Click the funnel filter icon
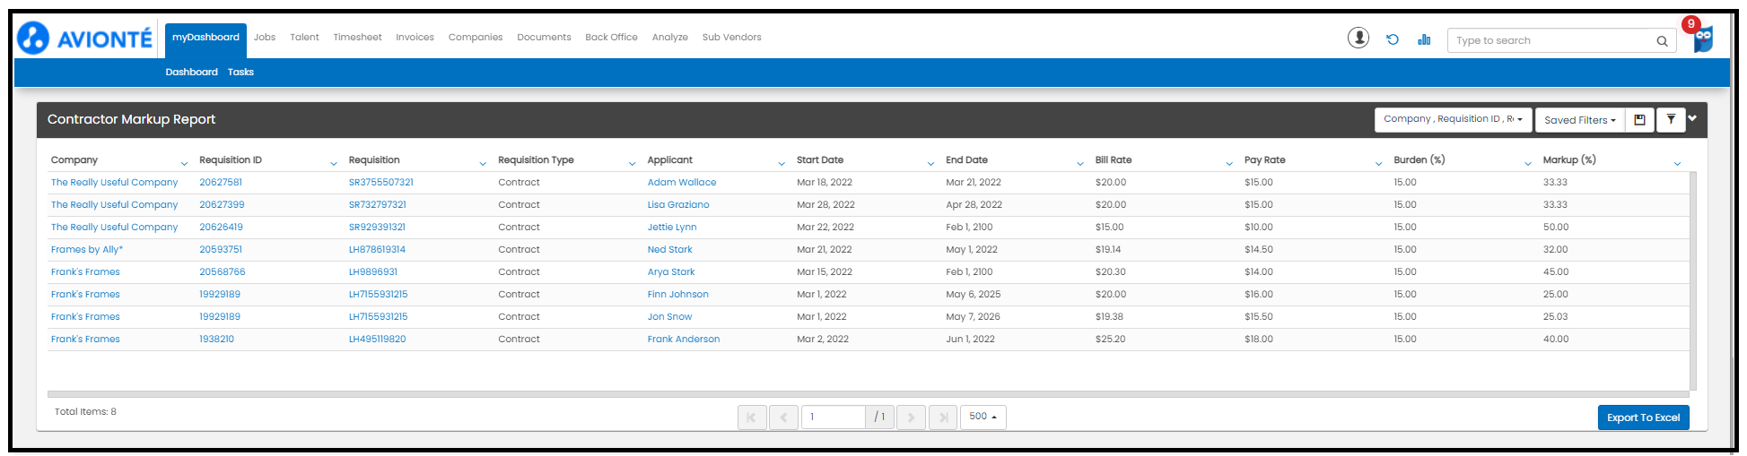The width and height of the screenshot is (1747, 456). [x=1671, y=120]
